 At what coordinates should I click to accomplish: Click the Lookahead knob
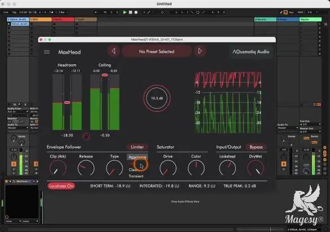[x=227, y=168]
